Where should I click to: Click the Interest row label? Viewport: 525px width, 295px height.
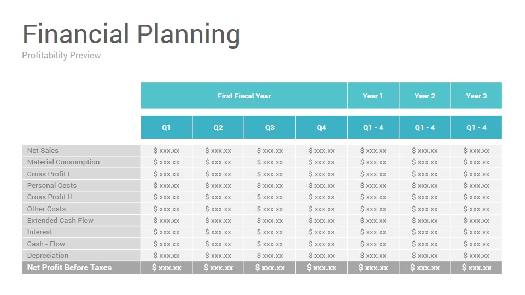pyautogui.click(x=81, y=232)
